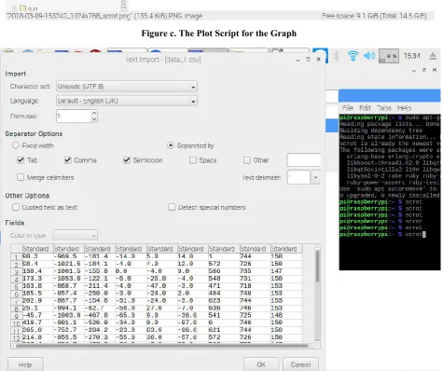Click the Free space status text
The image size is (443, 371).
[374, 16]
